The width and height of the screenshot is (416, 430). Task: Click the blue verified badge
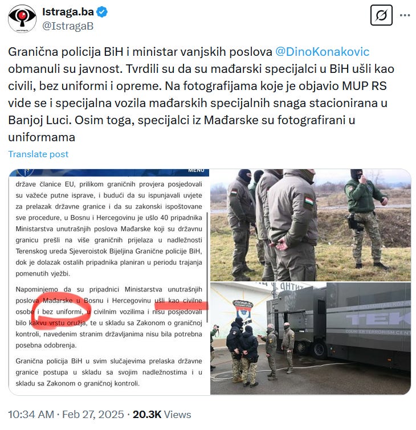[x=102, y=12]
